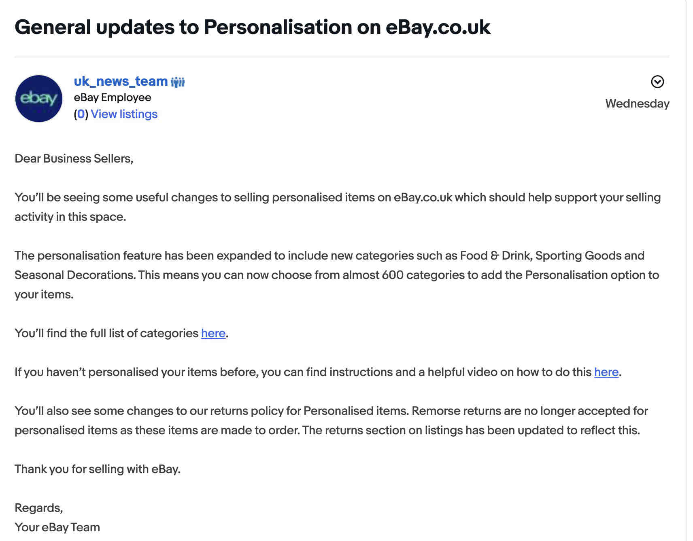Click the eBay Employee rank label
This screenshot has height=541, width=693.
(x=113, y=97)
